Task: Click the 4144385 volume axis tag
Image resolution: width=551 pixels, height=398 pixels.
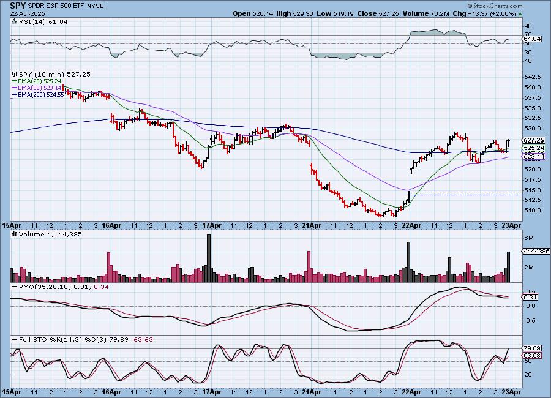Action: (536, 252)
